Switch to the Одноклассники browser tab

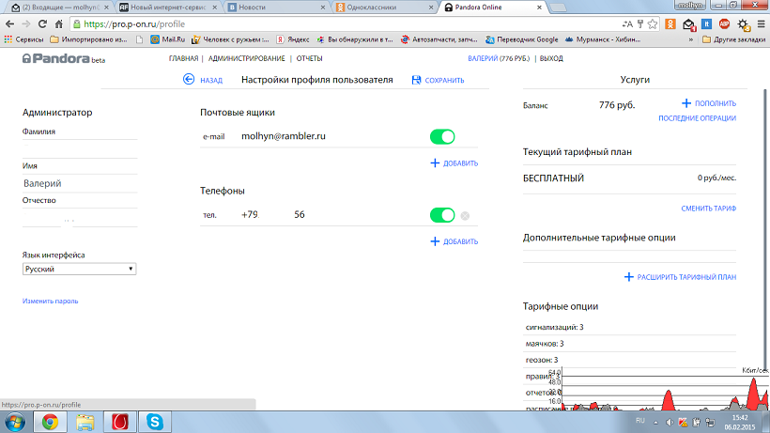[x=383, y=7]
